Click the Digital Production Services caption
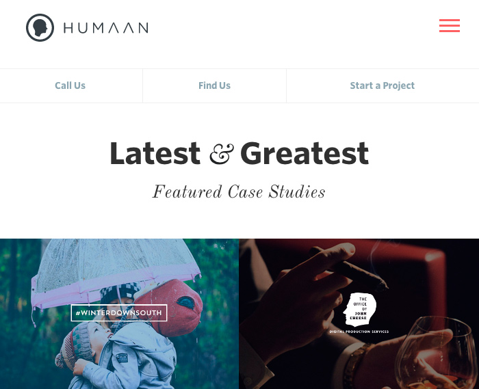The height and width of the screenshot is (389, 479). [x=359, y=332]
